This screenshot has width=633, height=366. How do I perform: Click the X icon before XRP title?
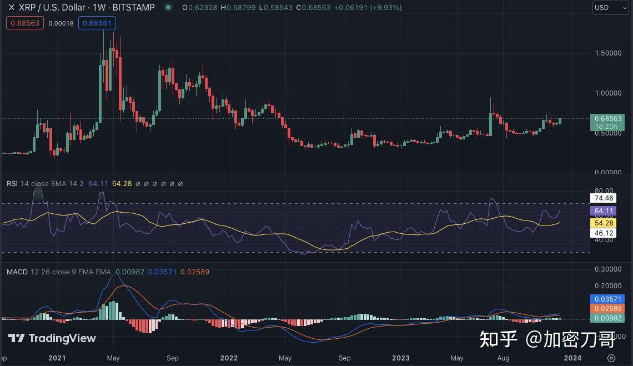(11, 8)
